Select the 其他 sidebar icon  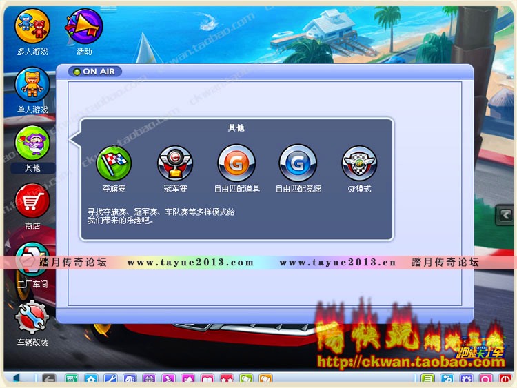(32, 143)
